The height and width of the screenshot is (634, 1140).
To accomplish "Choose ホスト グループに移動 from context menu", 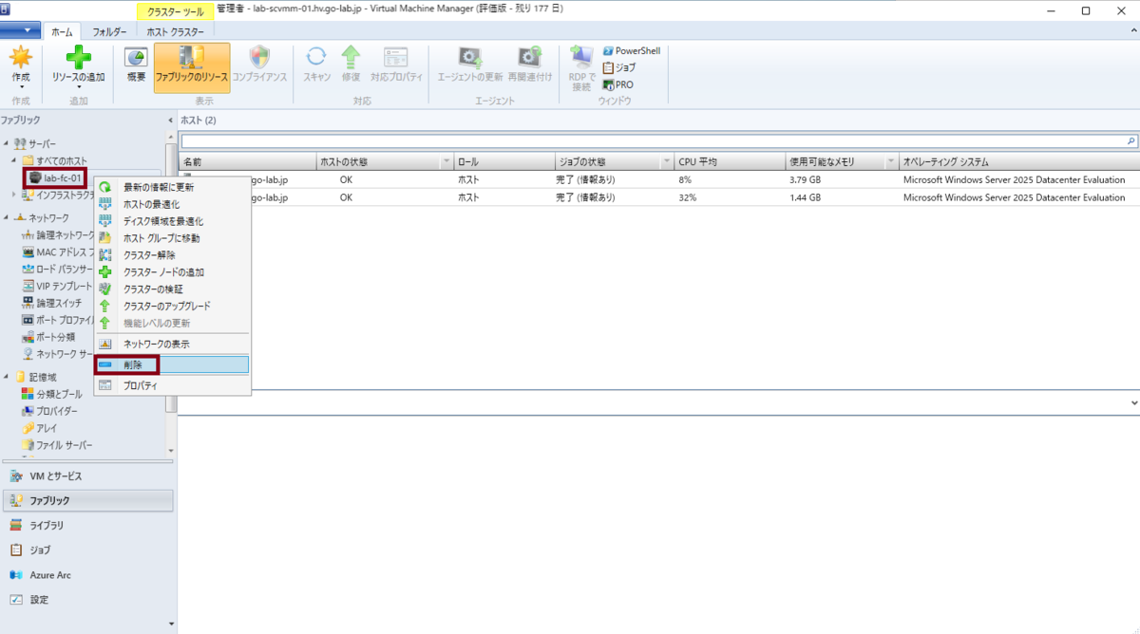I will (x=172, y=238).
